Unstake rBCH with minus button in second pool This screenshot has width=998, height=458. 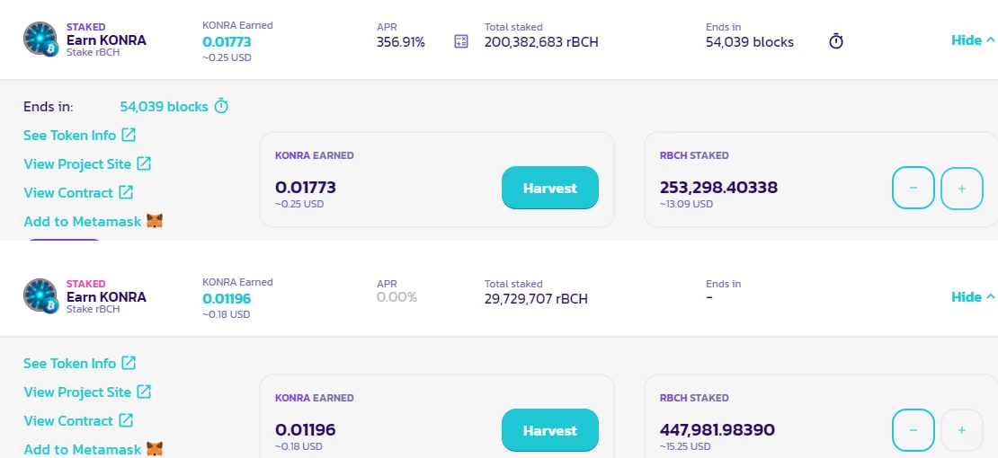[x=913, y=430]
